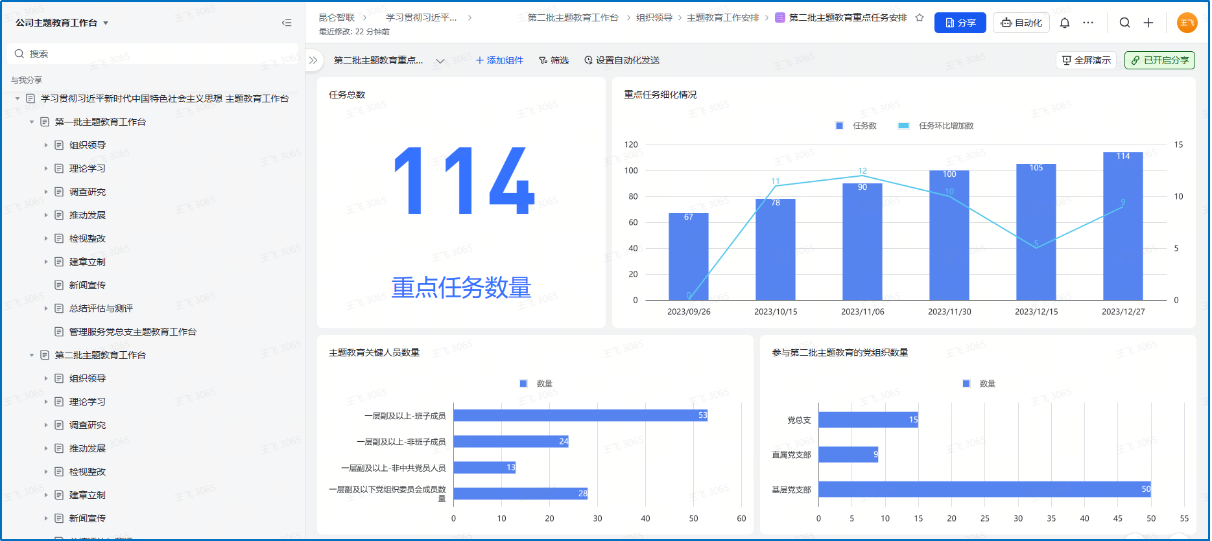Toggle 任务数 legend series swatch
Viewport: 1212px width, 541px height.
point(840,126)
